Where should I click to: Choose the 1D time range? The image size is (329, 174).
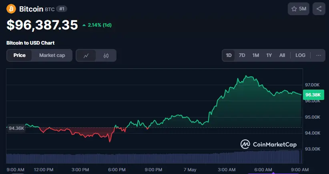229,55
